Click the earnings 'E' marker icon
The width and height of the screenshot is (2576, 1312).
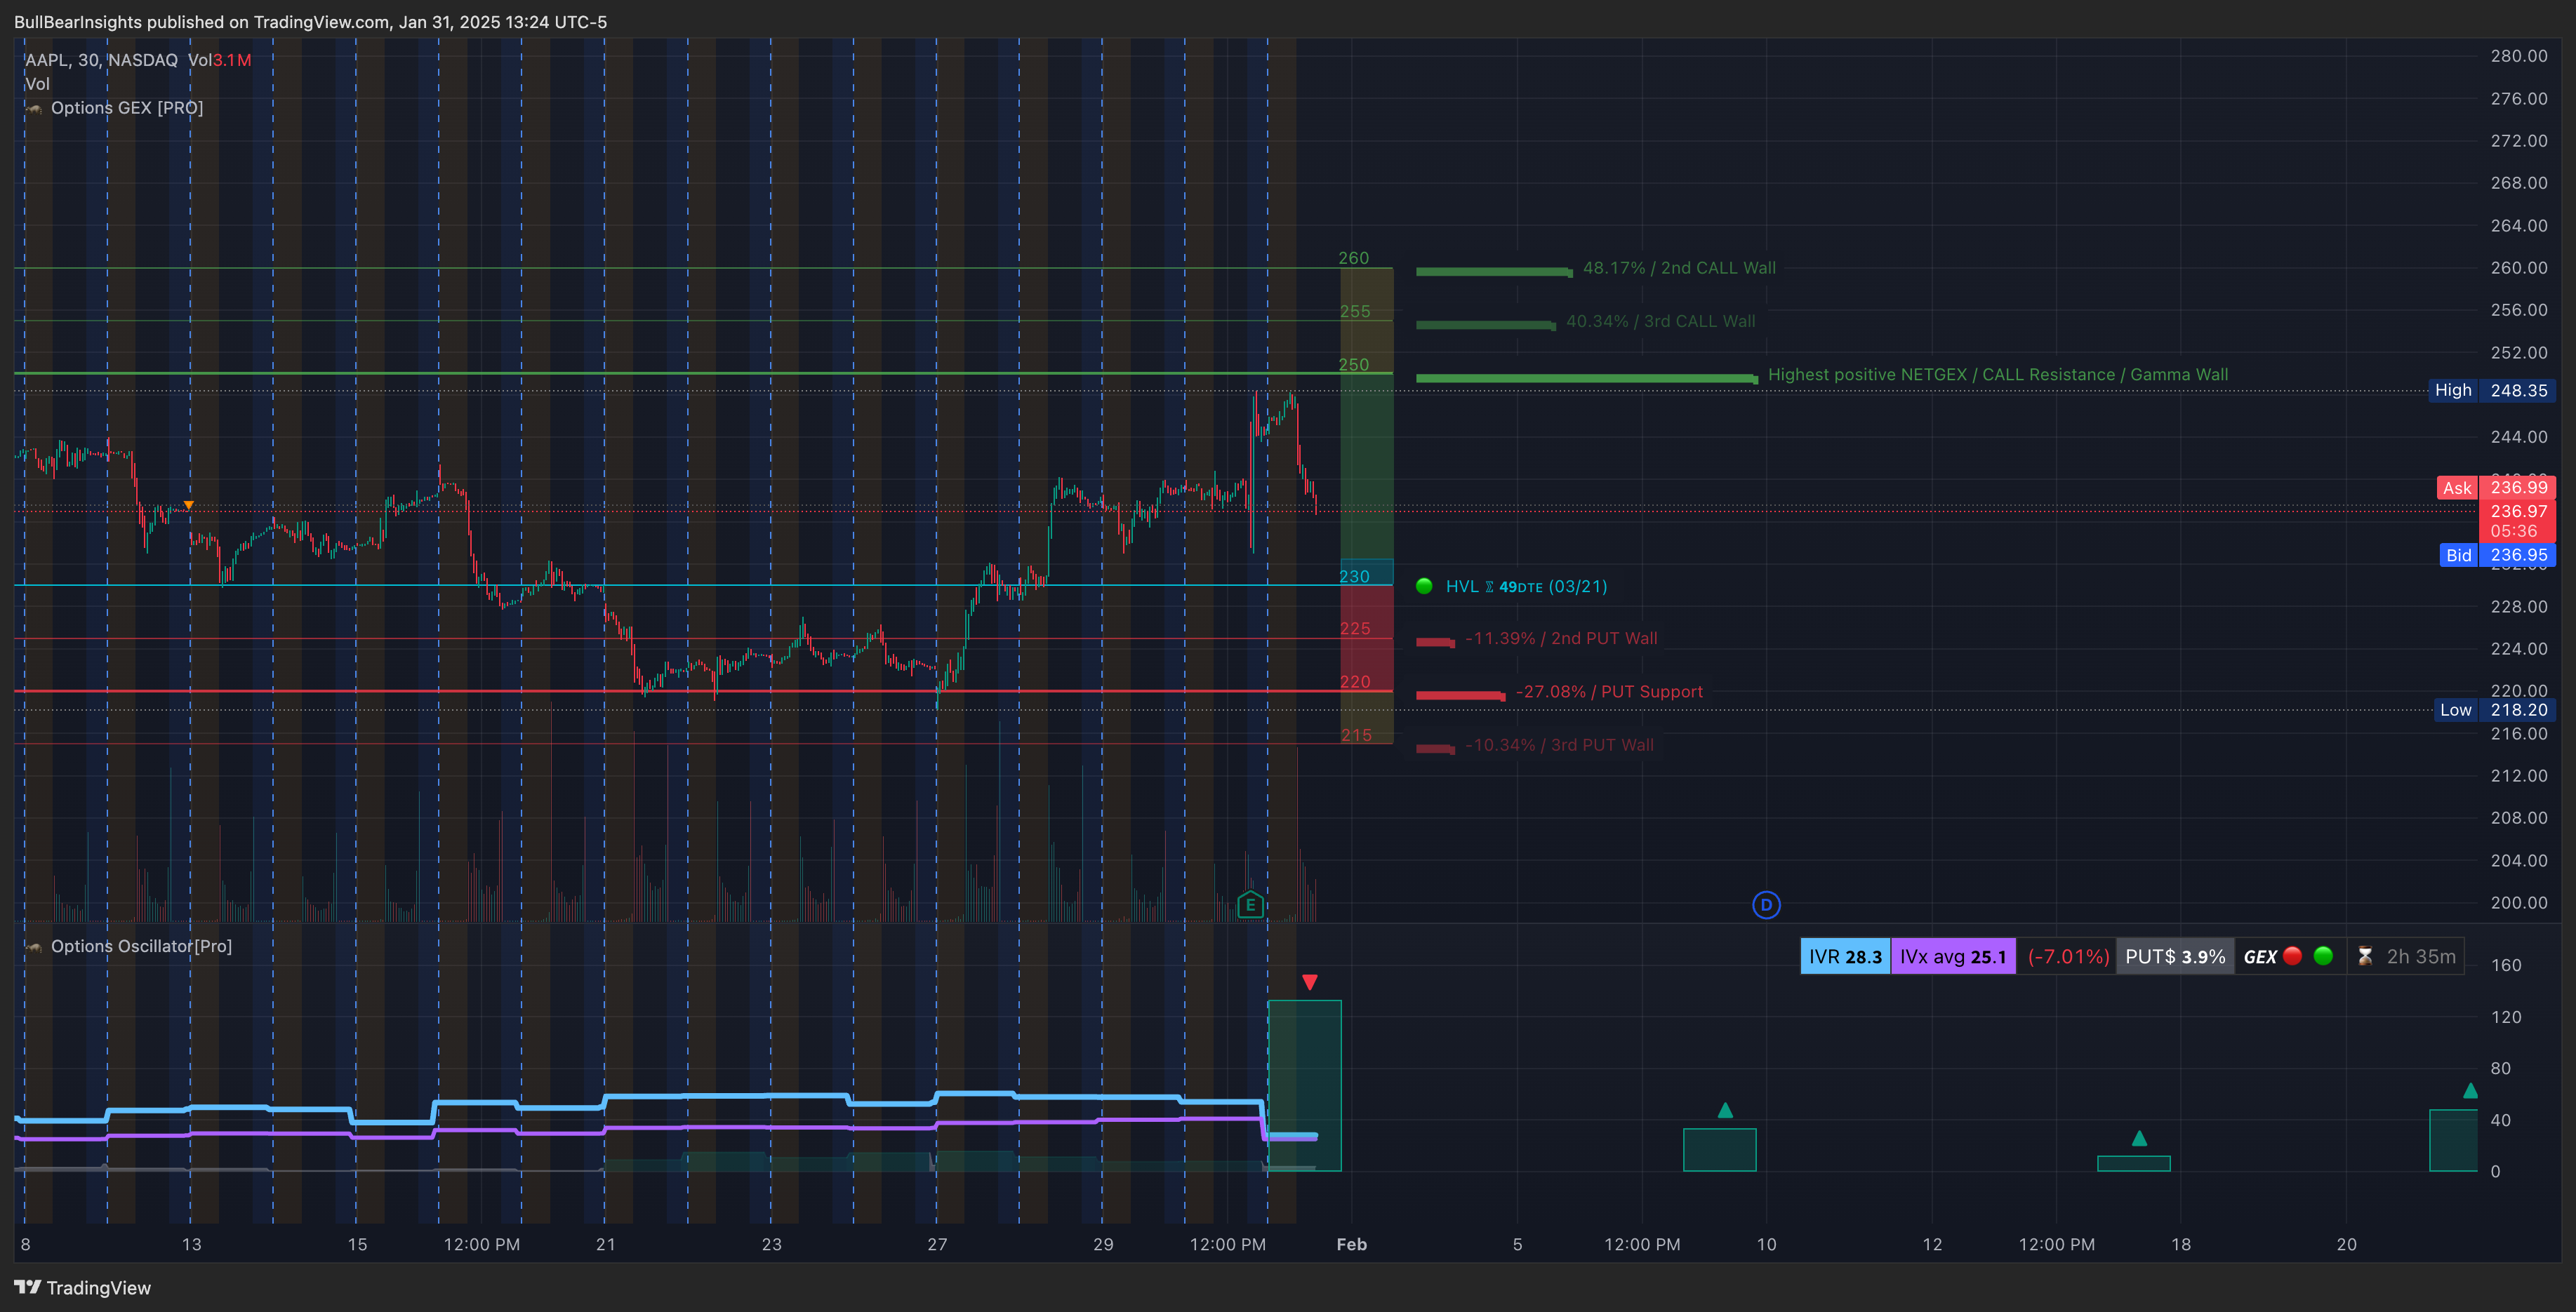point(1250,904)
